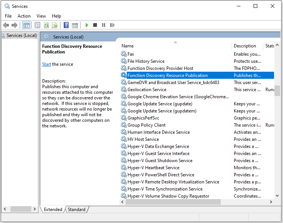Sort by the Description column header
This screenshot has height=223, width=283.
(x=247, y=46)
